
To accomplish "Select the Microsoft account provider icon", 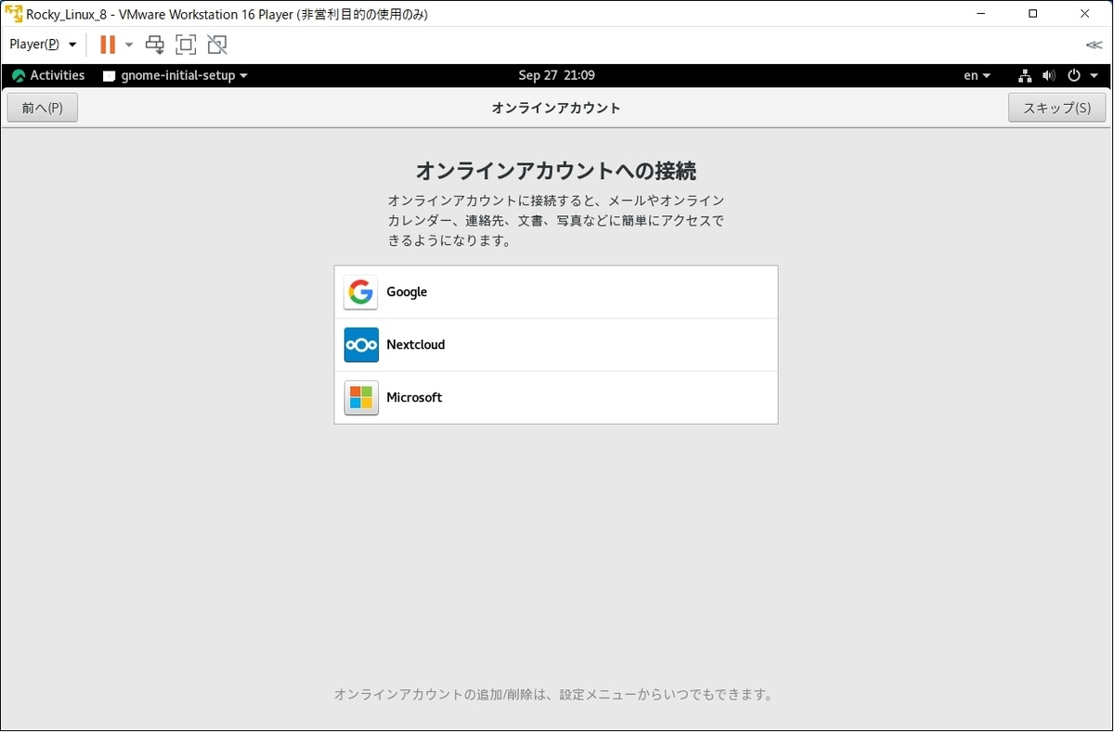I will click(x=360, y=397).
